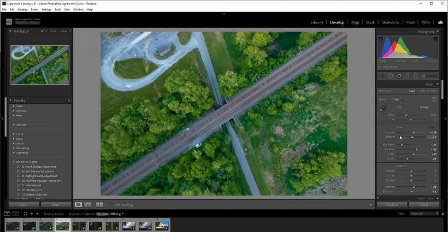Open the File menu
Screen dimensions: 448x232
click(x=4, y=9)
